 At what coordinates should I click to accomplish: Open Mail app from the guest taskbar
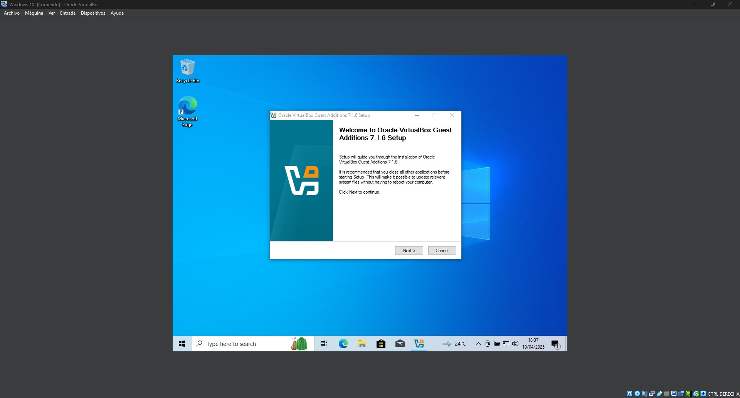(400, 344)
